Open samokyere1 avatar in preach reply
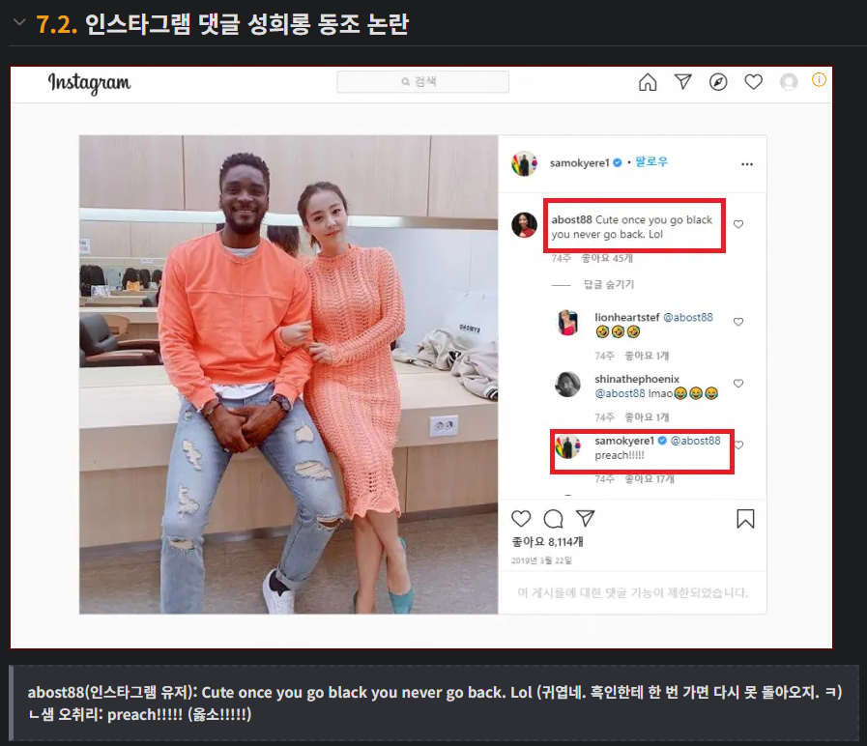867x746 pixels. click(568, 446)
